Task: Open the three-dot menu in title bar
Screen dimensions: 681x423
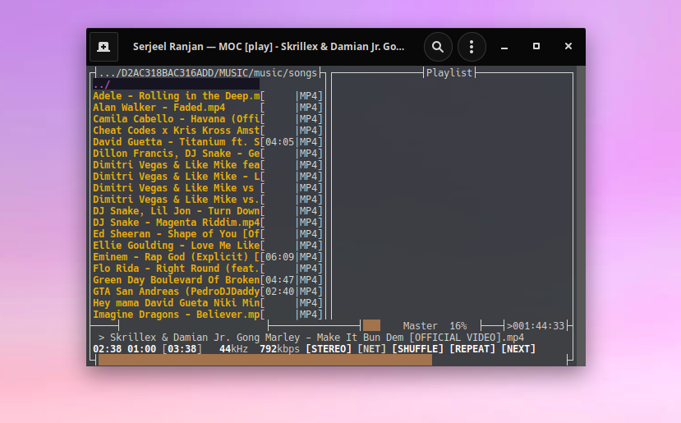Action: pyautogui.click(x=472, y=47)
